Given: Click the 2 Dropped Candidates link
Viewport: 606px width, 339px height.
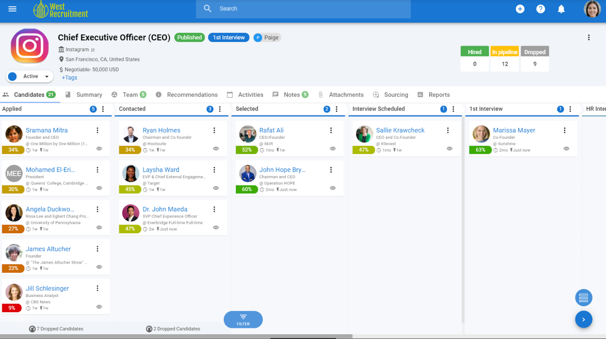Looking at the screenshot, I should 173,329.
